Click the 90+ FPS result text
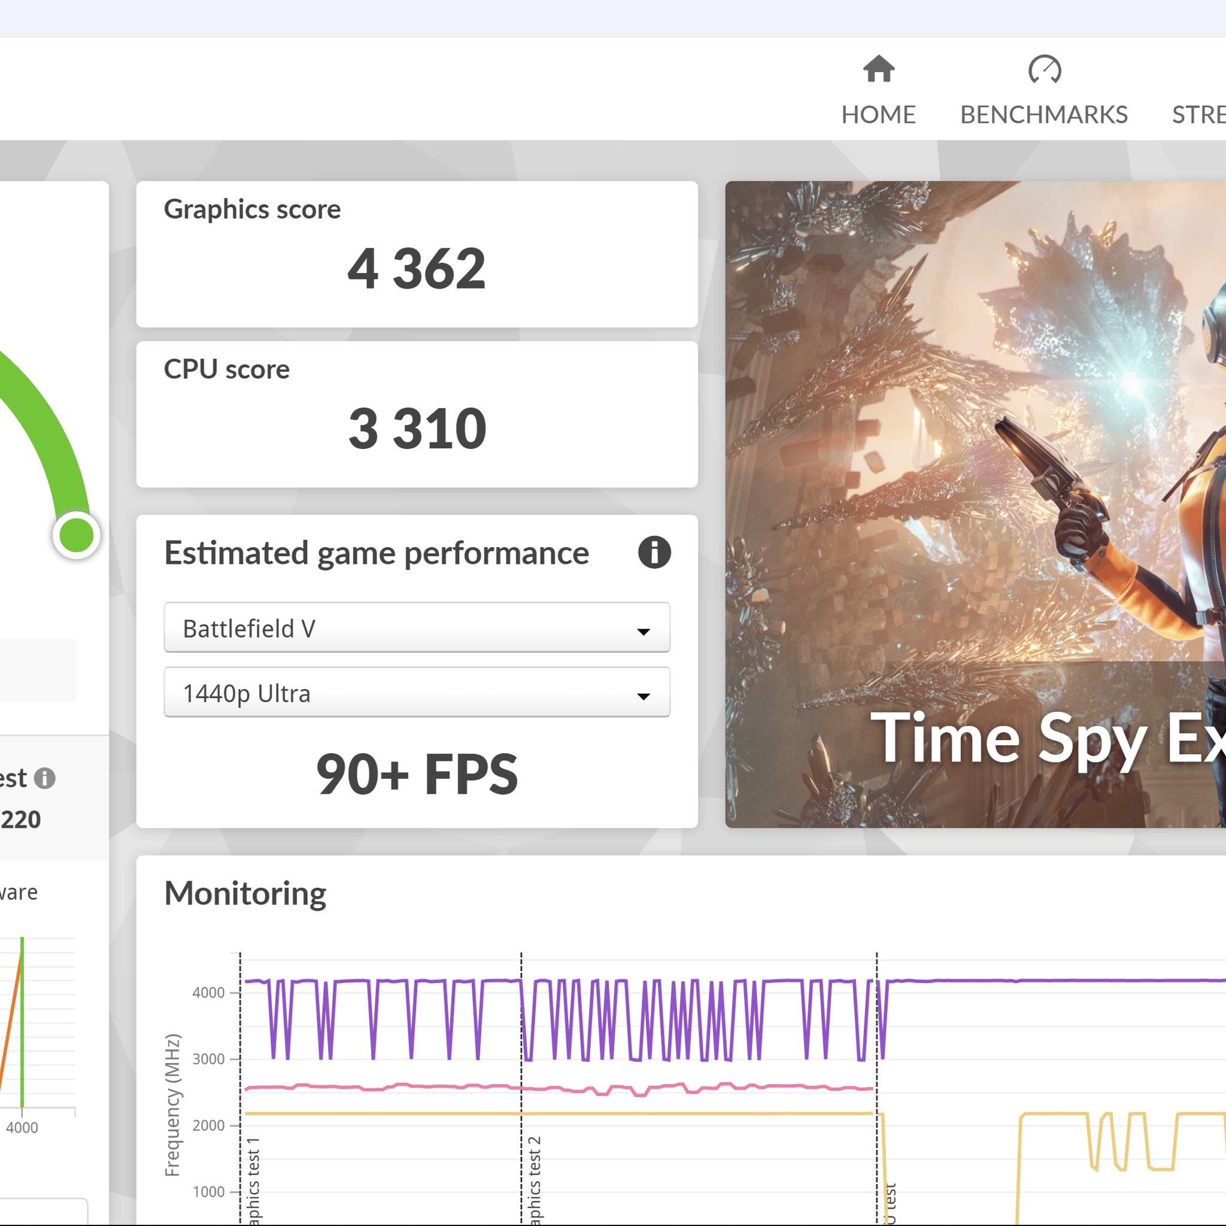The width and height of the screenshot is (1226, 1226). pyautogui.click(x=417, y=774)
